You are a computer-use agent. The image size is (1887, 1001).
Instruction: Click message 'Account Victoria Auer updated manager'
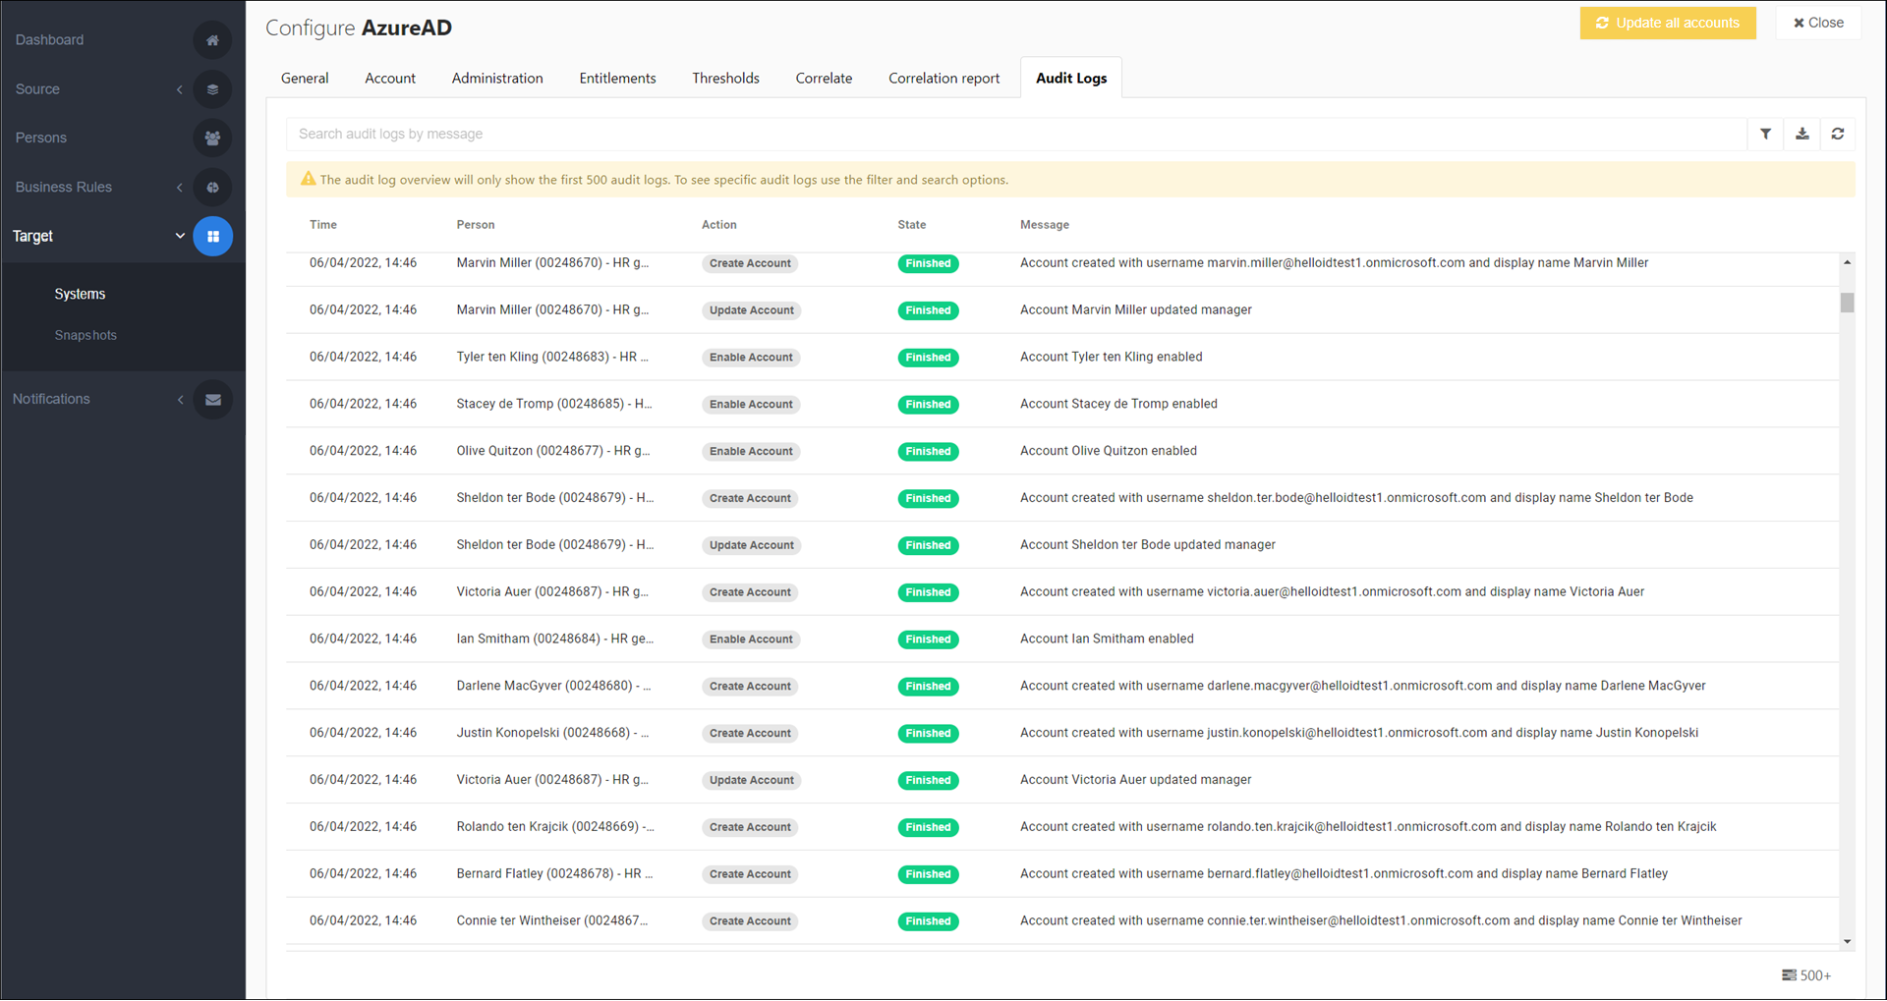(1136, 780)
